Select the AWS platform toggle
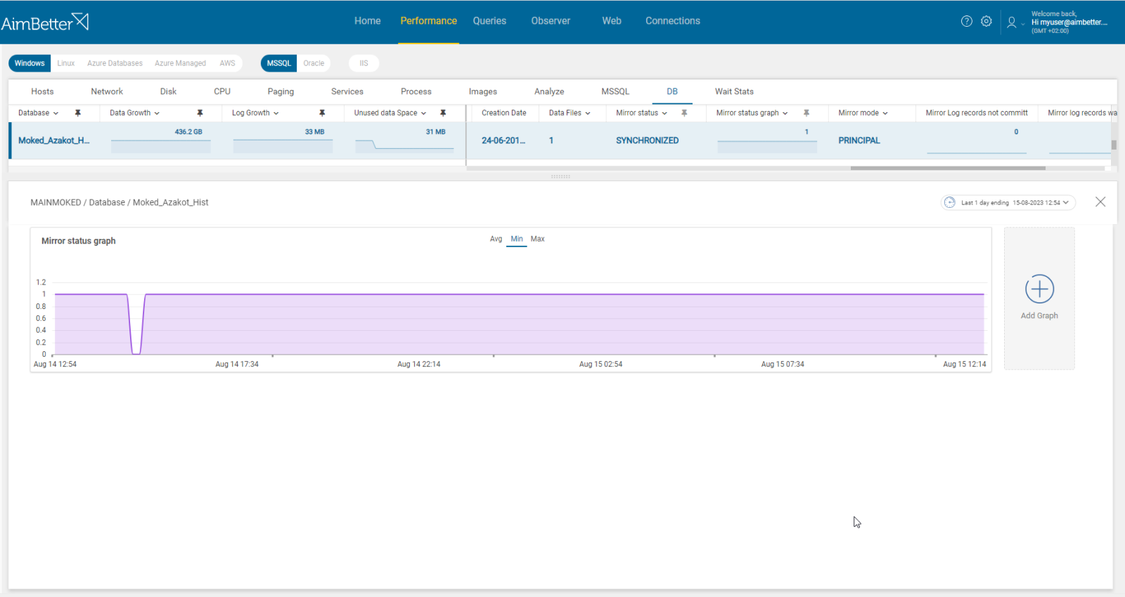The width and height of the screenshot is (1125, 597). pyautogui.click(x=227, y=63)
